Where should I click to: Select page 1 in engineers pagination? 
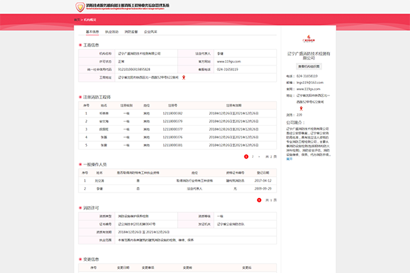coord(246,156)
